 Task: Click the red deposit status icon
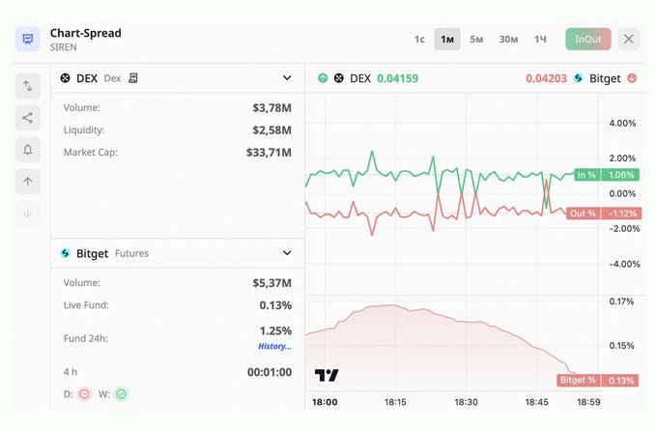coord(84,394)
